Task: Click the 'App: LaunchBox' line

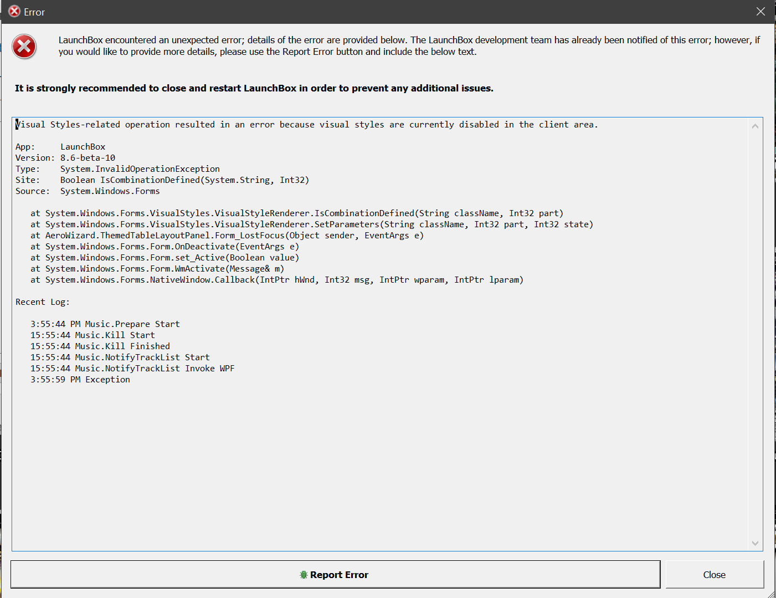Action: [60, 147]
